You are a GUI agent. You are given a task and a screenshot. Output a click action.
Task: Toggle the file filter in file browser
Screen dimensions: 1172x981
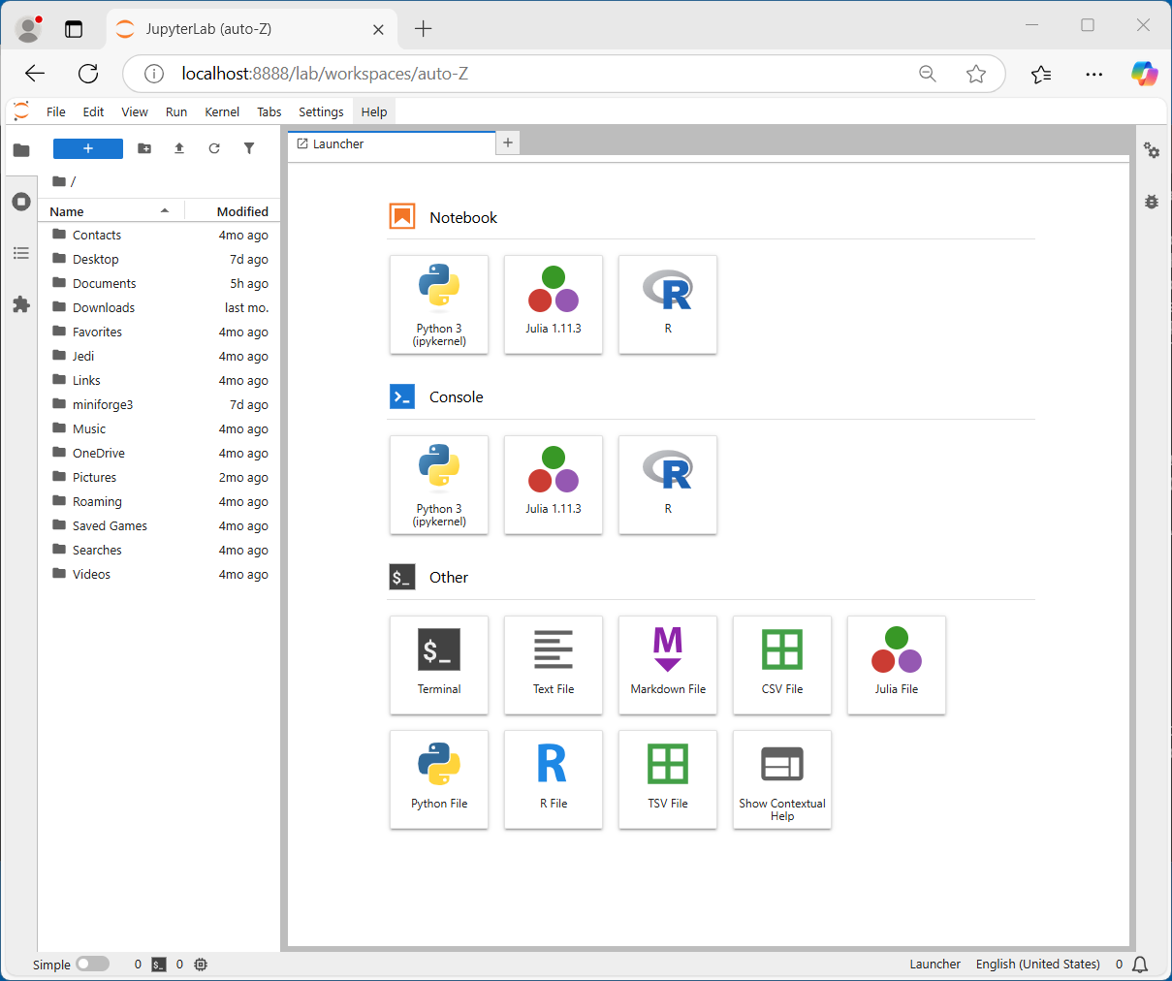(x=249, y=148)
